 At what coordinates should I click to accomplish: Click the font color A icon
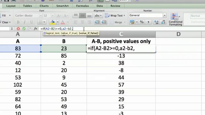pyautogui.click(x=63, y=22)
